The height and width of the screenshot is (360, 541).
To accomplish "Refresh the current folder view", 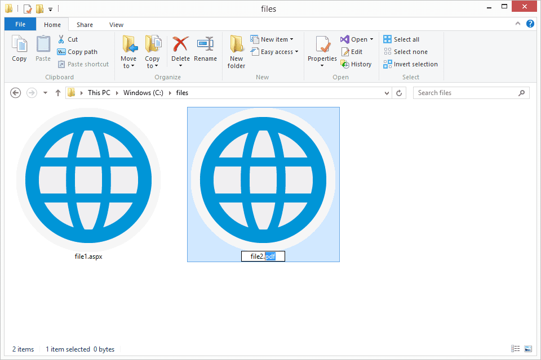I will coord(399,92).
